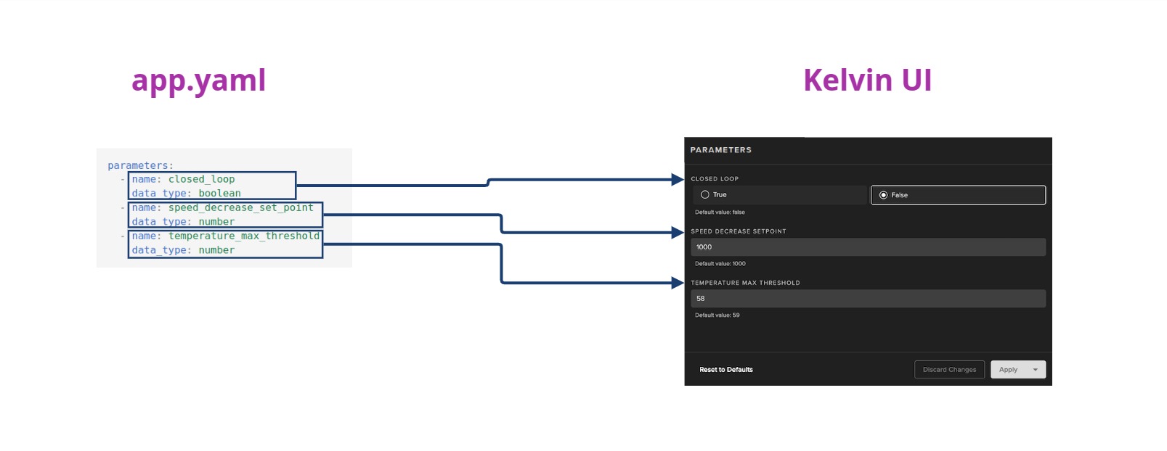This screenshot has height=451, width=1167.
Task: Click the arrowhead pointing to Speed Decrease Setpoint
Action: (x=677, y=233)
